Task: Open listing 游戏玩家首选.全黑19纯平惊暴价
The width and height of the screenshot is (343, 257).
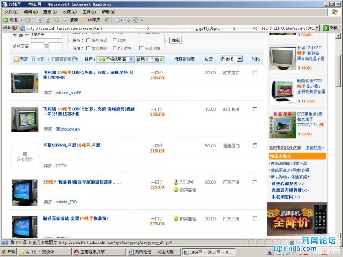Action: point(76,218)
